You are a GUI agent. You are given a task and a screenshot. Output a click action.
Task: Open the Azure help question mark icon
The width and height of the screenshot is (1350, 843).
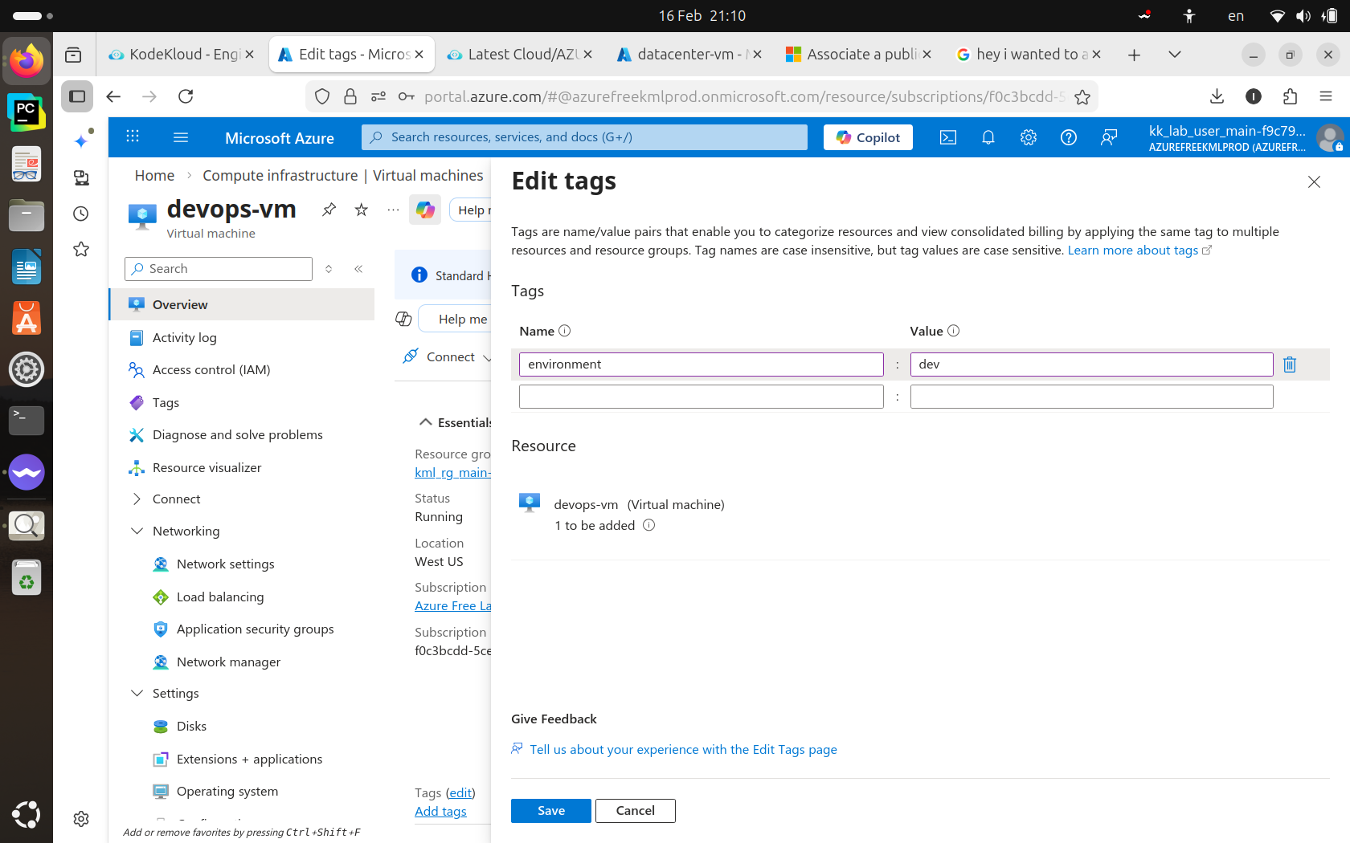(x=1069, y=137)
